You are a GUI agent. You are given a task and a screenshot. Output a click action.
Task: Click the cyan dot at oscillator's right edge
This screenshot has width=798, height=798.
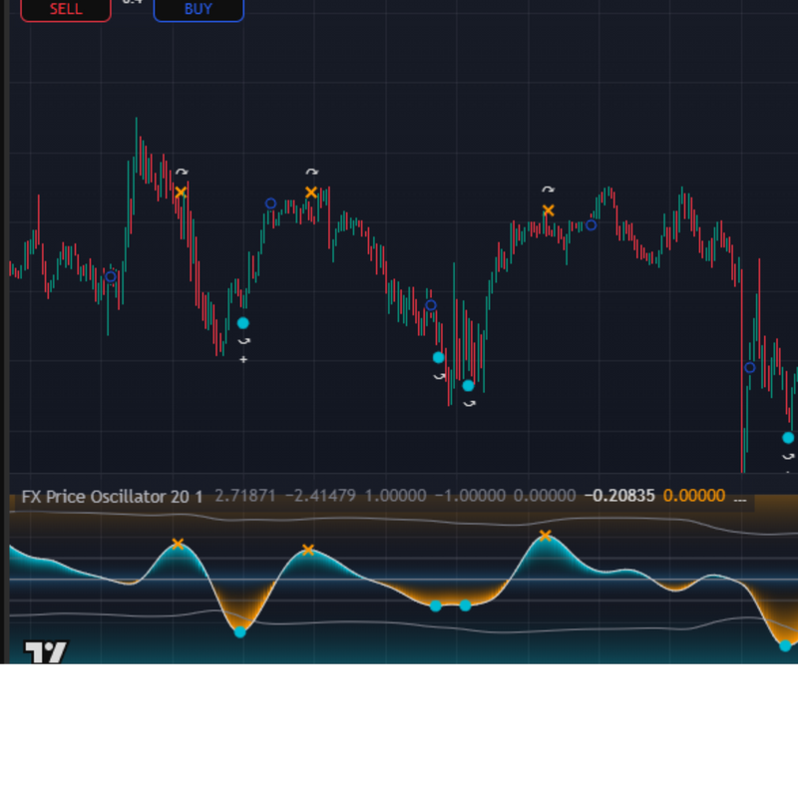[x=785, y=645]
